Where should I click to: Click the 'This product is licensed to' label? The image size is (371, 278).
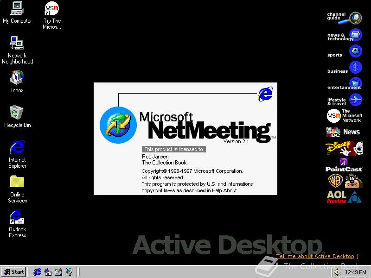(x=173, y=149)
